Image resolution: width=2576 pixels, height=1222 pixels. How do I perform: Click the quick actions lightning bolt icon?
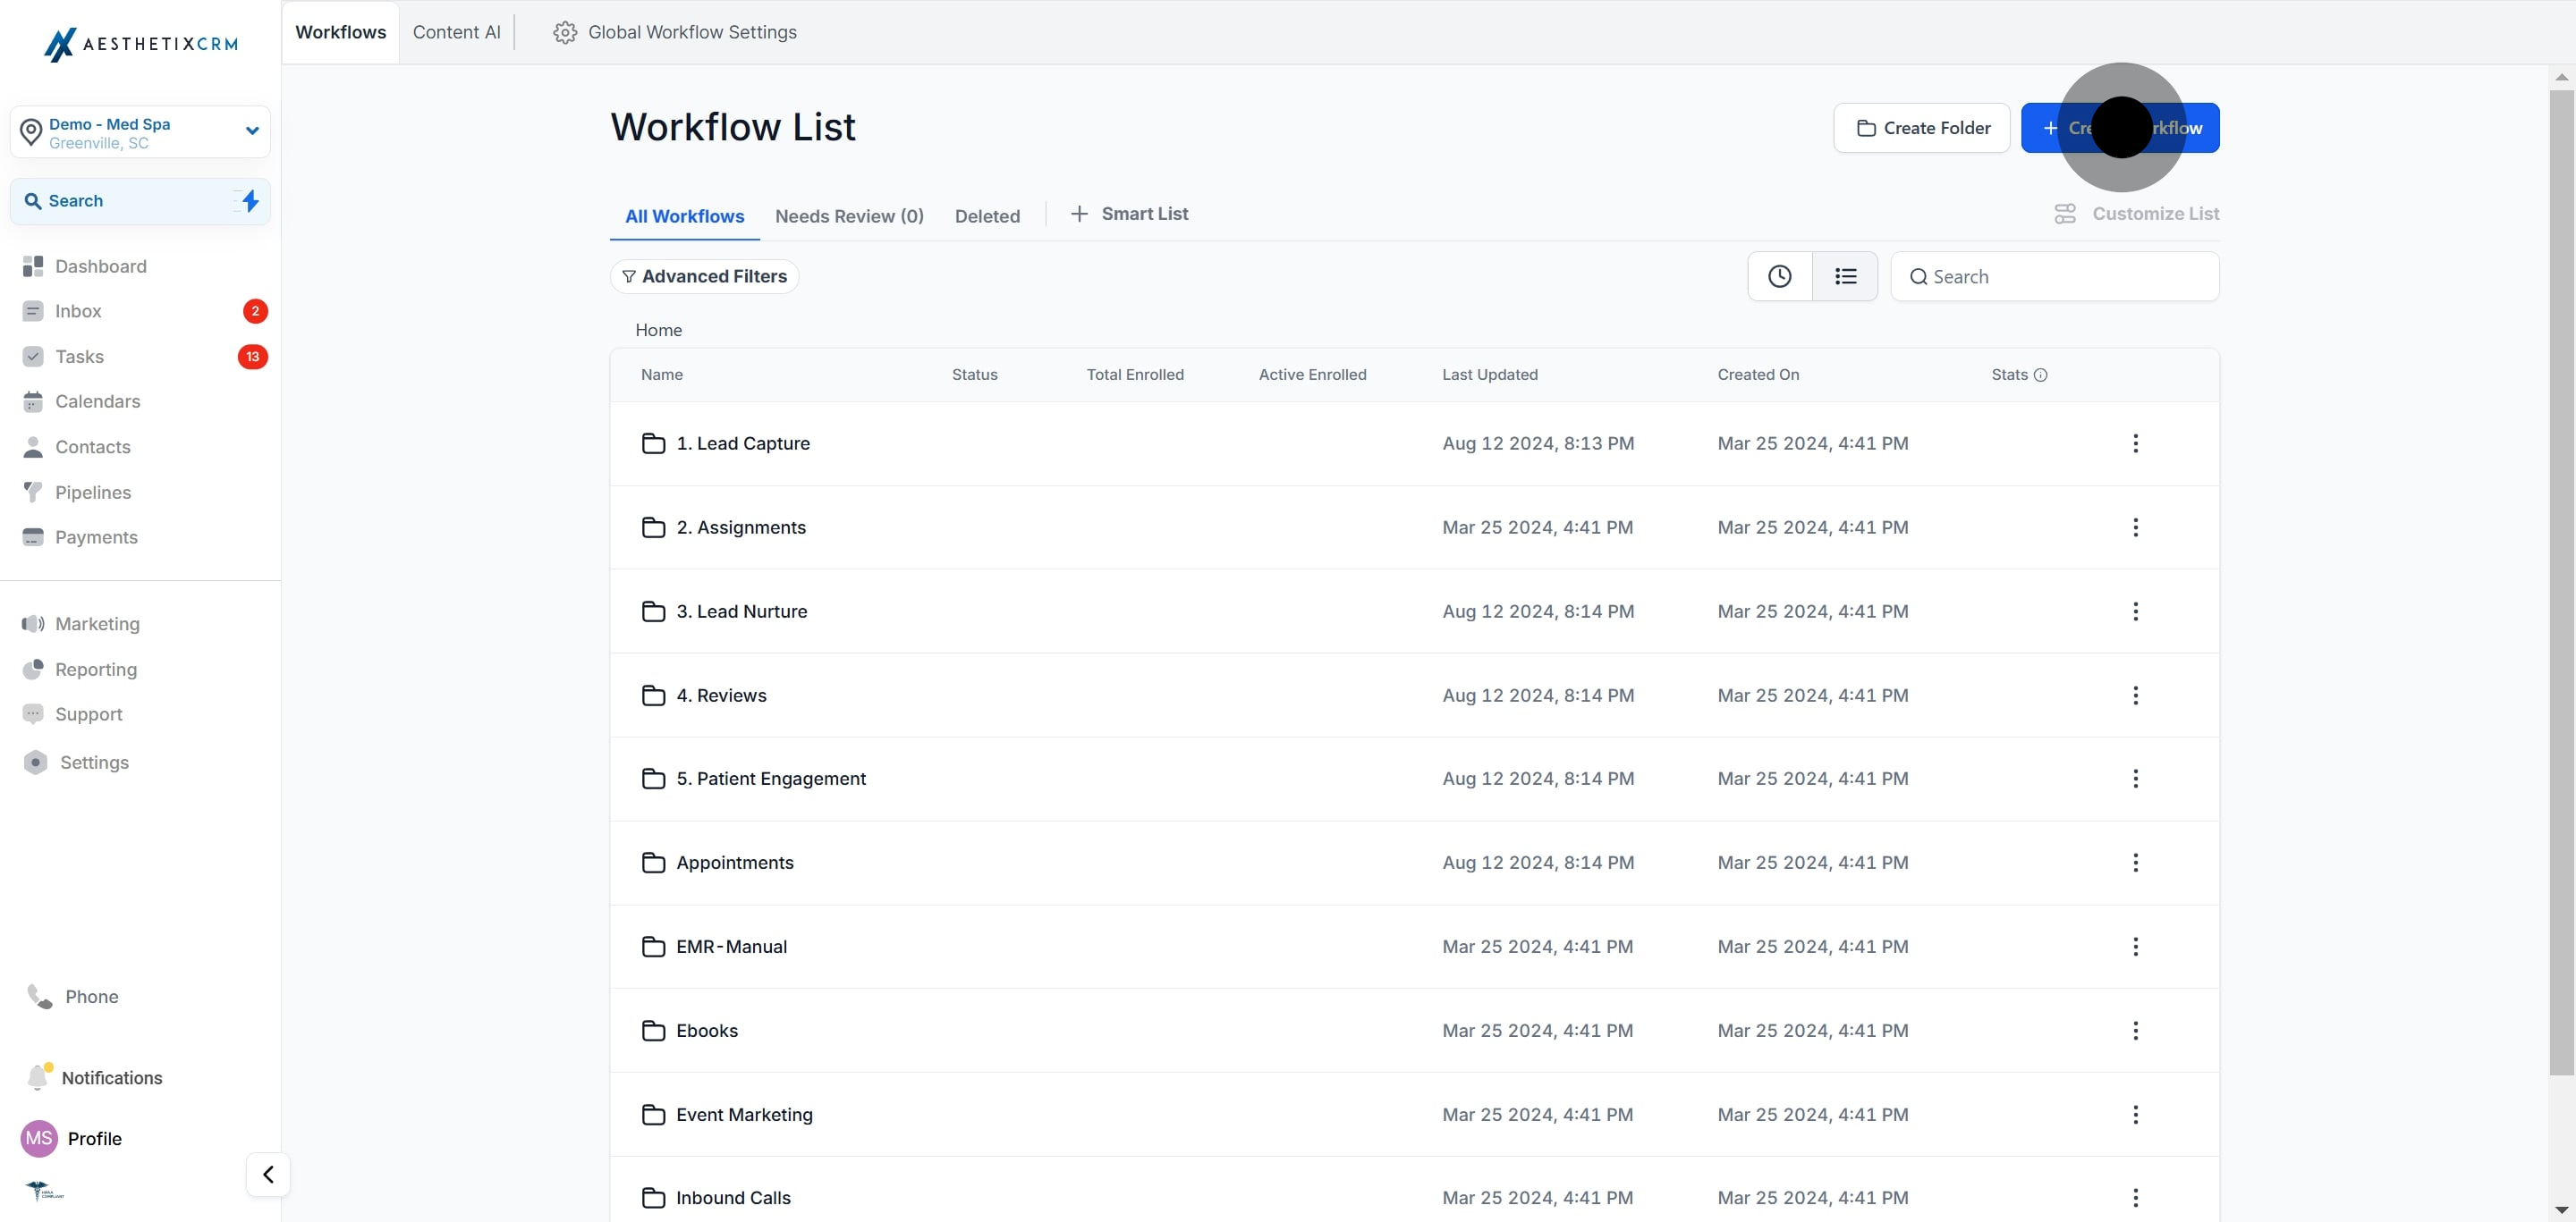(250, 201)
